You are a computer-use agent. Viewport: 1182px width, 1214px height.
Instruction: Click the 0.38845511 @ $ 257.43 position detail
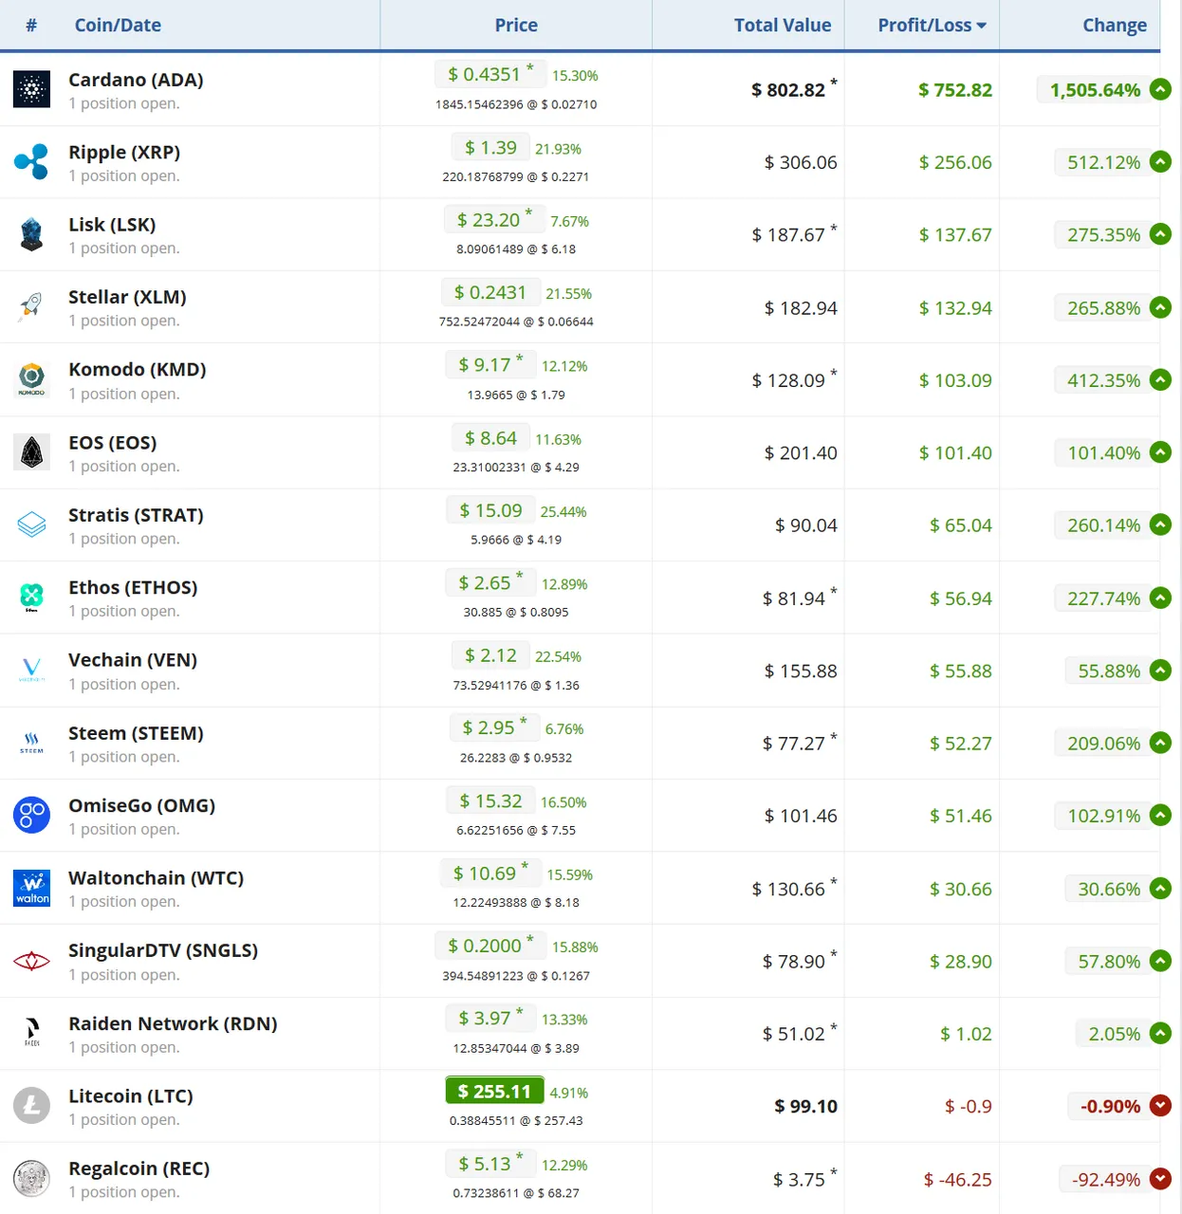516,1121
